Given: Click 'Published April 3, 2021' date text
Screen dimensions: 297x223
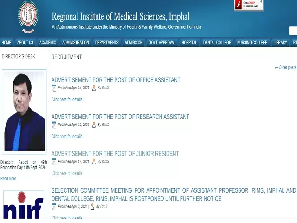Looking at the screenshot, I should pos(73,206).
